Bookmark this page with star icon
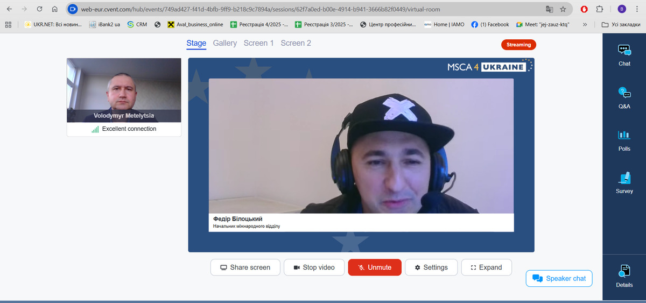 tap(563, 9)
